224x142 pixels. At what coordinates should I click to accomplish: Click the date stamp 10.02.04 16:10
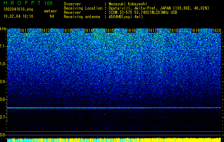(19, 16)
